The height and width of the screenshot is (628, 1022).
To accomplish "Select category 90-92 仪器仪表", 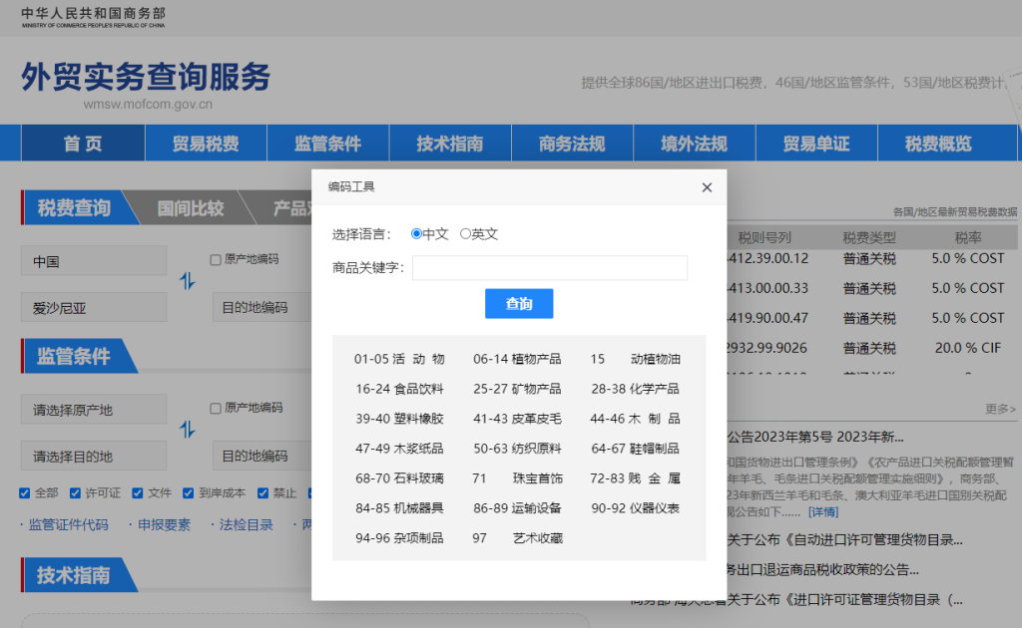I will coord(635,508).
